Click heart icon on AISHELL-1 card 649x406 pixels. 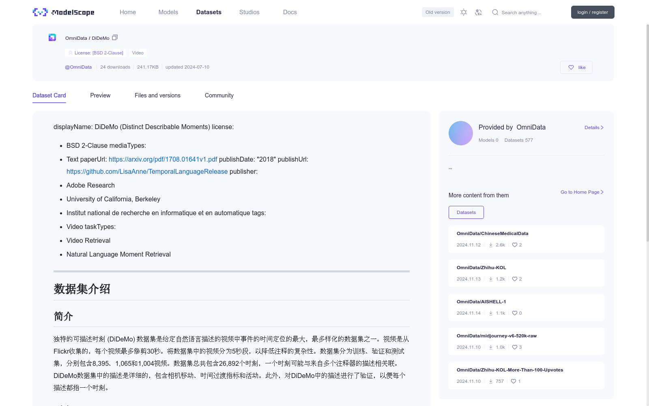[x=515, y=313]
